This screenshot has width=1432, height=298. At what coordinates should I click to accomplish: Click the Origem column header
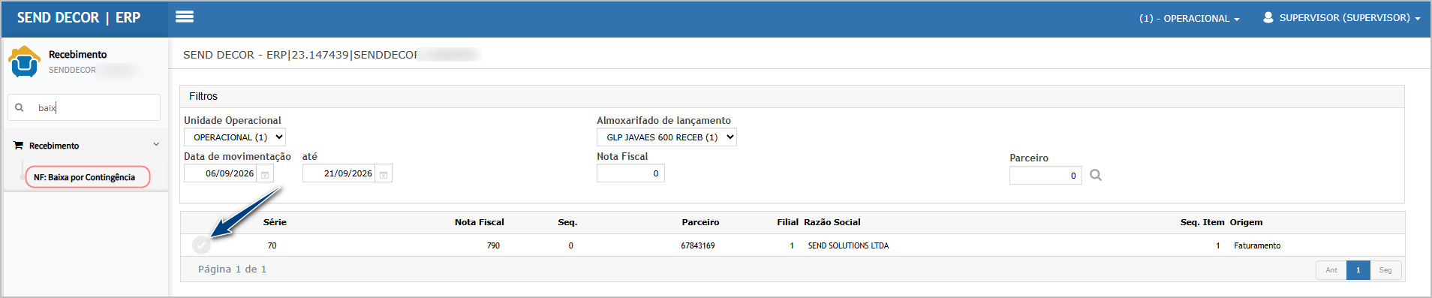[x=1246, y=222]
